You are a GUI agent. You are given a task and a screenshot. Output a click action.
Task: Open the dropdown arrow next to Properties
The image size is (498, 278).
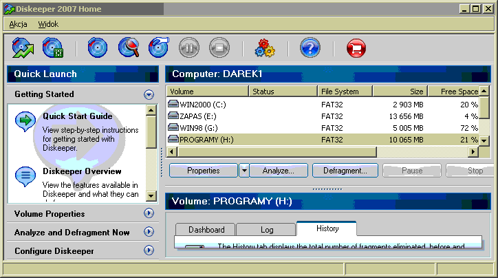[x=244, y=171]
